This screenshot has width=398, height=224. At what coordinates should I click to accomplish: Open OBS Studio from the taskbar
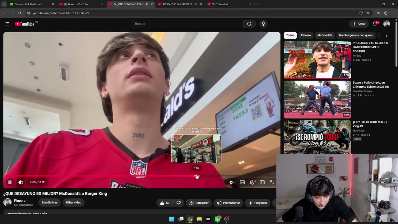click(x=227, y=219)
